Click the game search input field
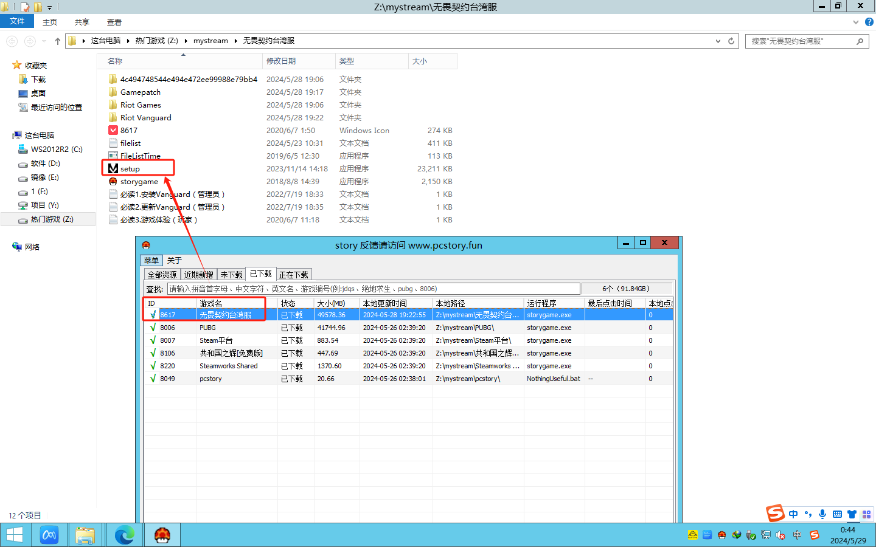This screenshot has height=547, width=876. point(374,289)
